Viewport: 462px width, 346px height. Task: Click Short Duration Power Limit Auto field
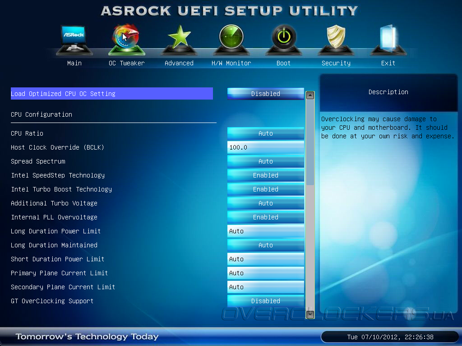265,259
